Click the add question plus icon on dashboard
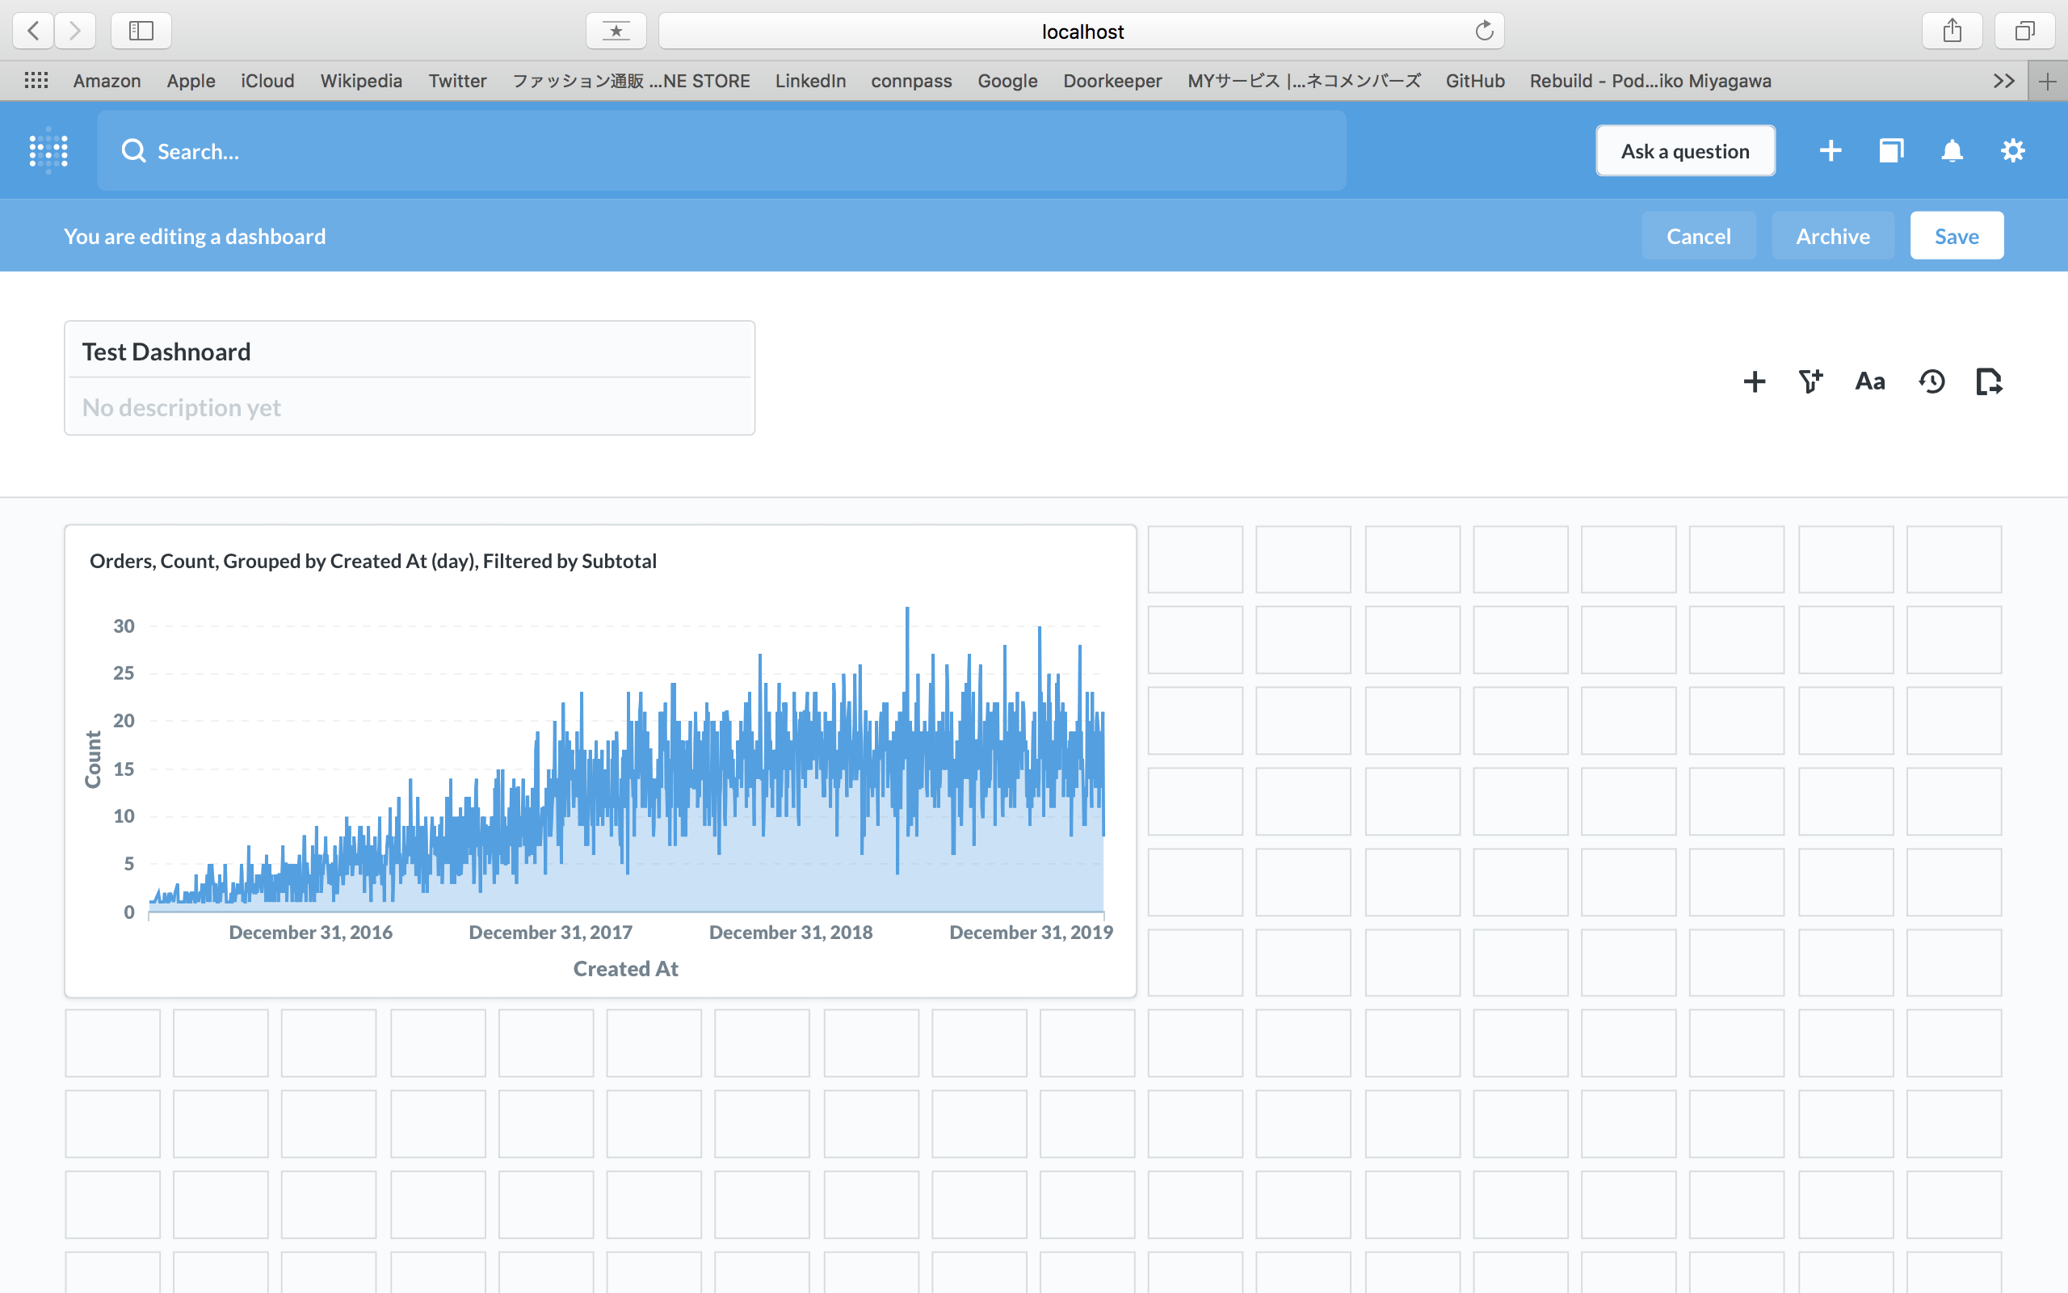2068x1293 pixels. pyautogui.click(x=1754, y=381)
